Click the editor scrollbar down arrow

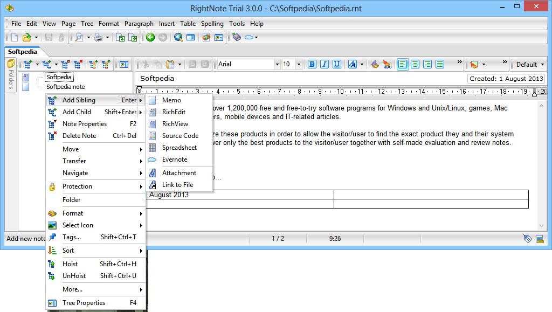541,225
